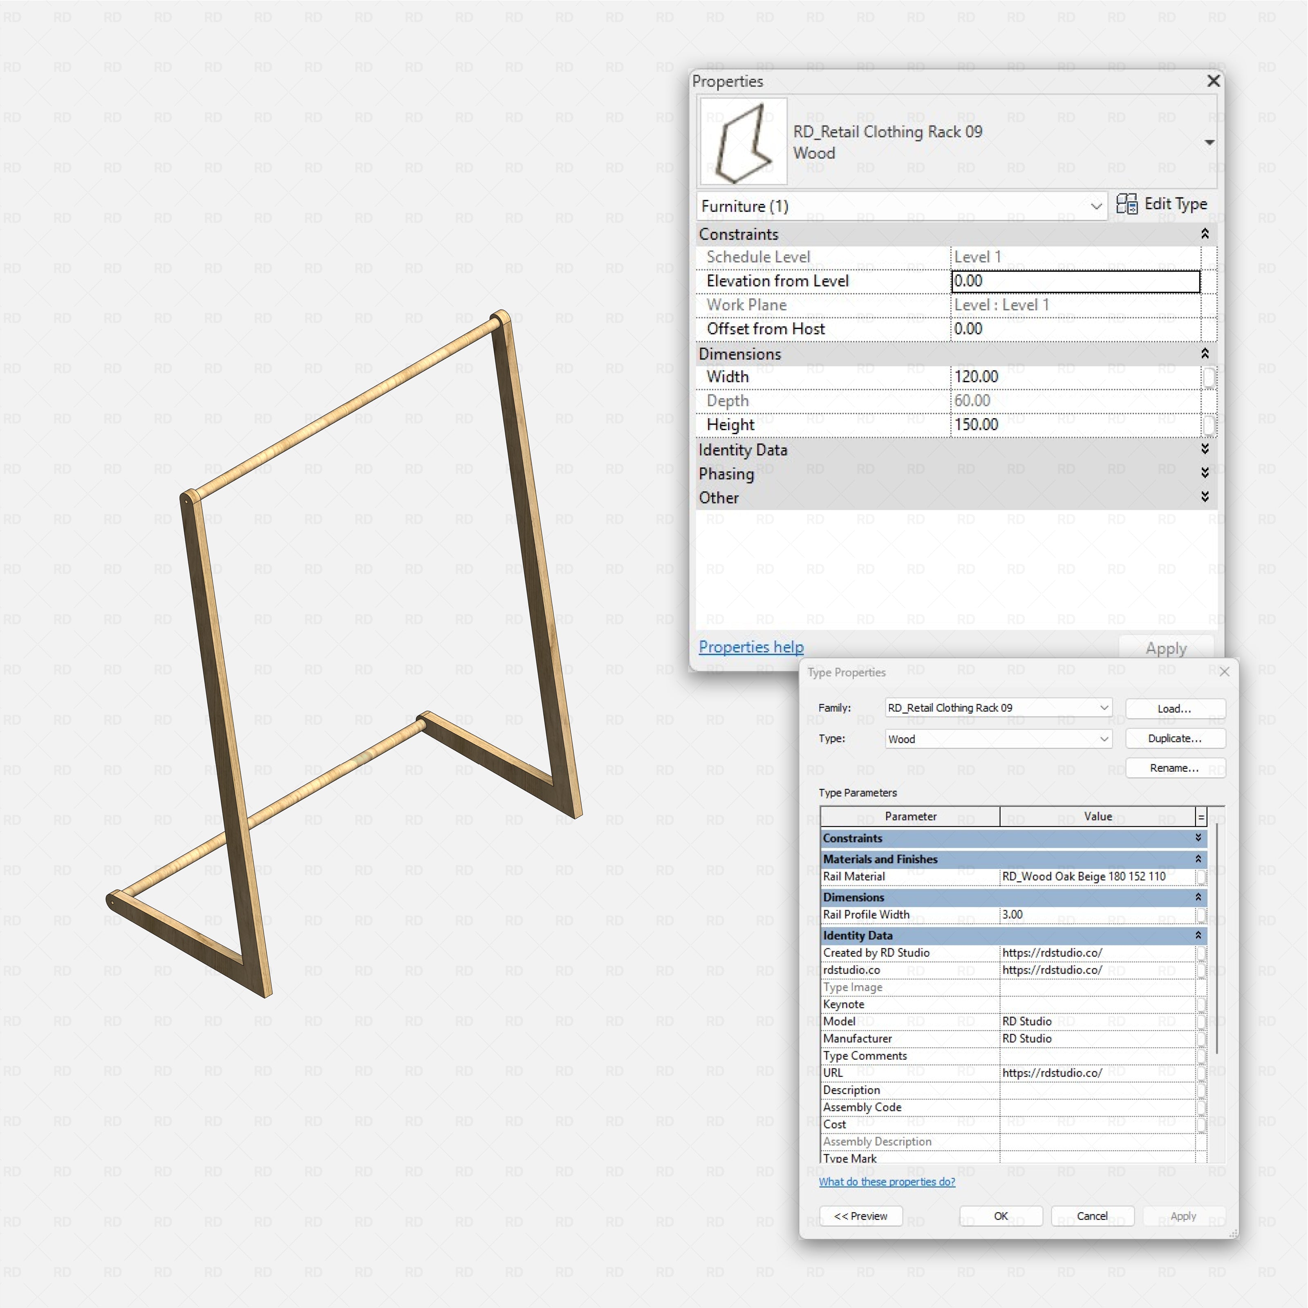
Task: Click OK in Type Properties
Action: [1001, 1216]
